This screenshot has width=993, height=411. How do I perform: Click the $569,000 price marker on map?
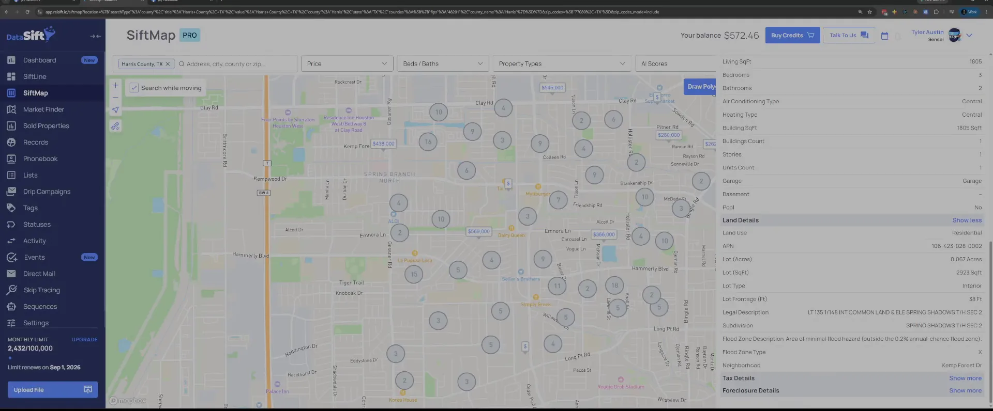478,232
